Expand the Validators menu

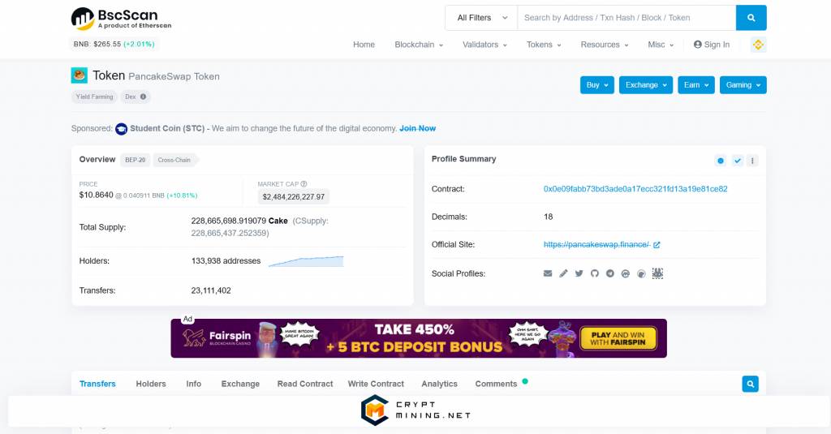(x=484, y=45)
